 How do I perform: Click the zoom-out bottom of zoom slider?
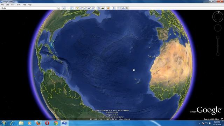tap(218, 54)
